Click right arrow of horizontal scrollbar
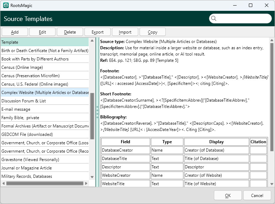Viewport: 275px width, 204px height. [x=86, y=183]
